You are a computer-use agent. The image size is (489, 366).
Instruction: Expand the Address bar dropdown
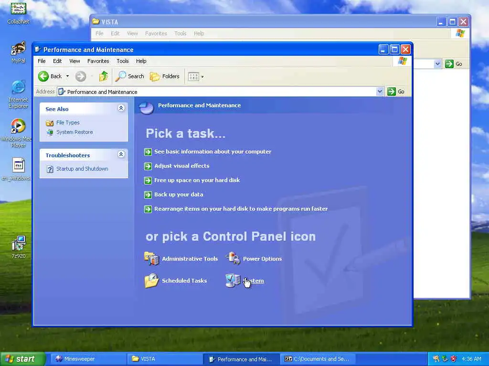(x=380, y=91)
